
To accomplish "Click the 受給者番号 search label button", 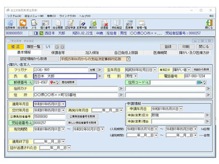I will coord(21,123).
